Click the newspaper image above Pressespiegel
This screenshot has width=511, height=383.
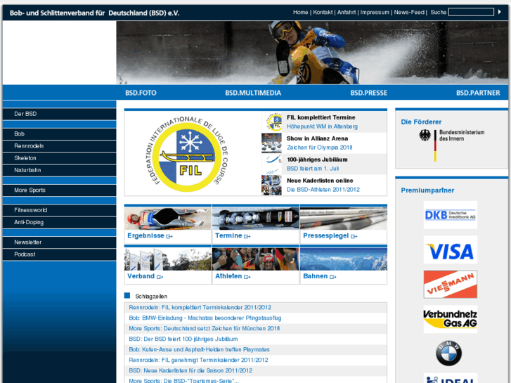[344, 219]
